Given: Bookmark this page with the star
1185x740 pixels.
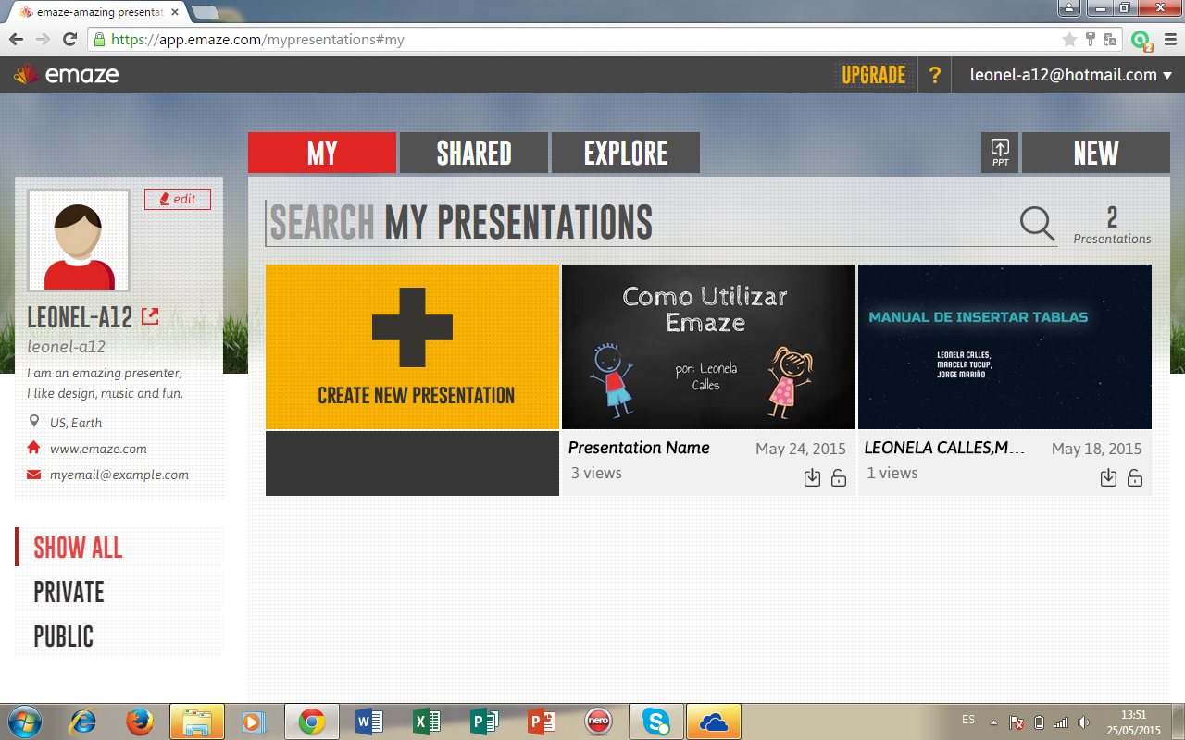Looking at the screenshot, I should click(1069, 40).
